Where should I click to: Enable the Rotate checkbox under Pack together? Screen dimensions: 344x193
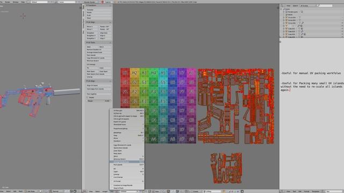(88, 98)
